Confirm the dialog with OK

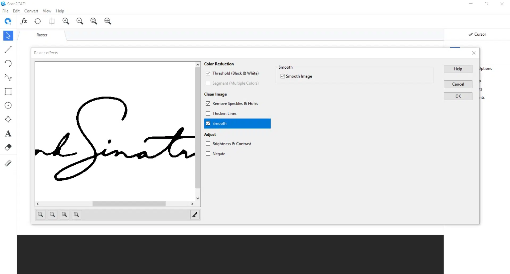[x=458, y=96]
